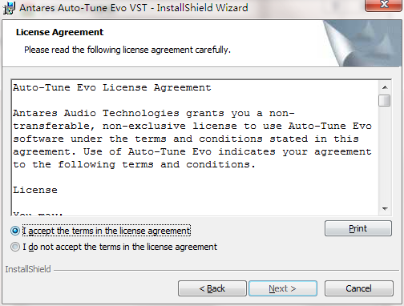
Task: Click the "I do not accept" label text
Action: [119, 247]
